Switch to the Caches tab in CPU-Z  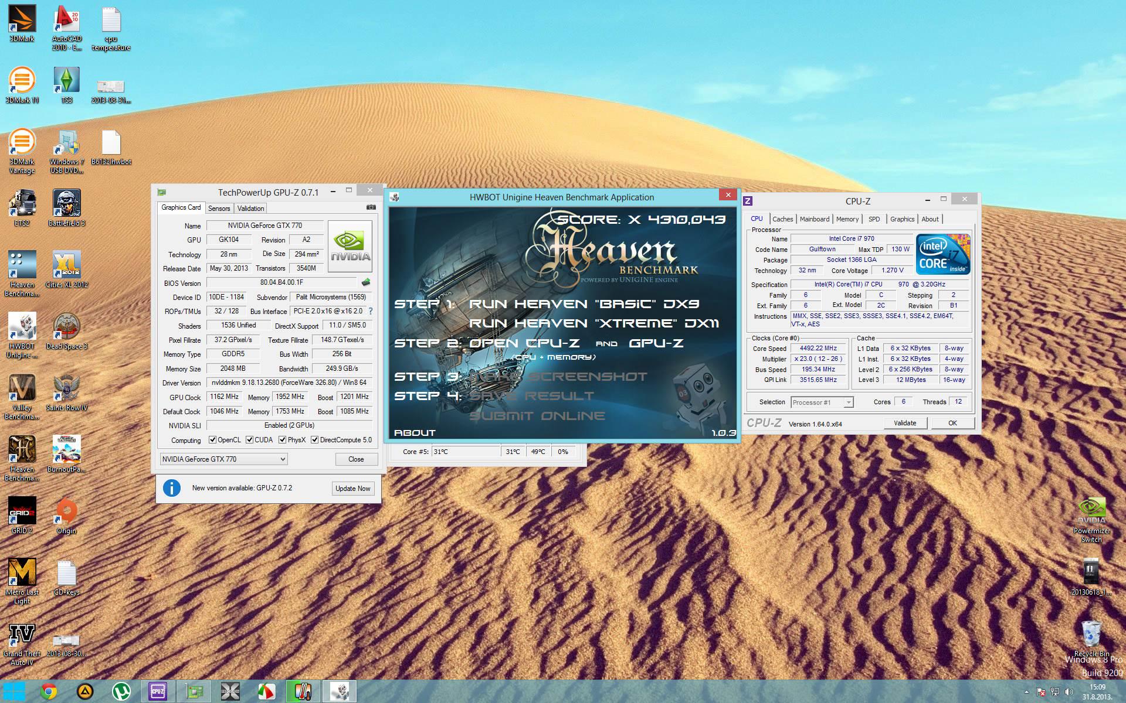click(x=782, y=219)
